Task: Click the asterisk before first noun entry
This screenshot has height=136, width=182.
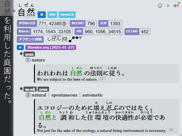Action: [21, 54]
